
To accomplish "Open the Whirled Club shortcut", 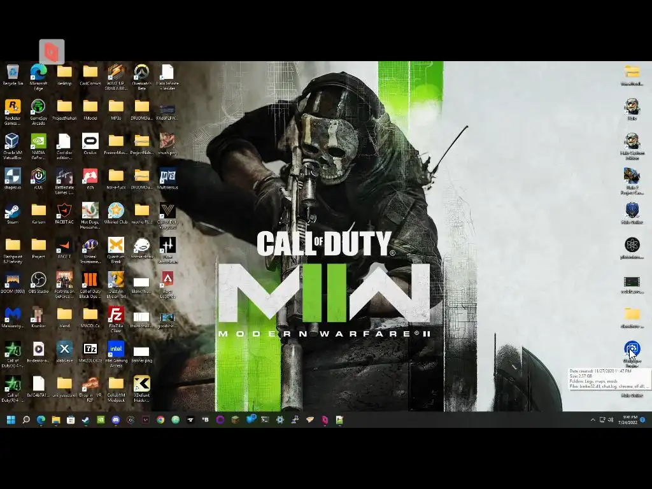I will [116, 213].
